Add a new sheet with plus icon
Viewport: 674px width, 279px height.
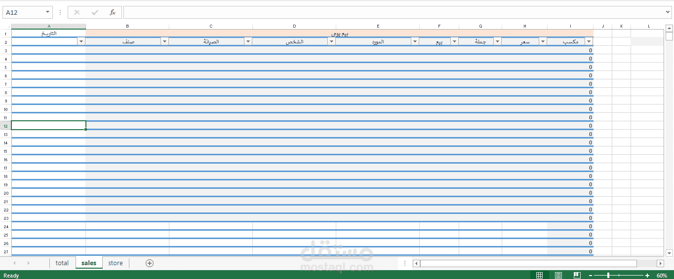(x=150, y=263)
